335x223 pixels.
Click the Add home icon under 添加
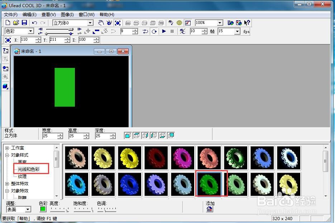point(210,209)
